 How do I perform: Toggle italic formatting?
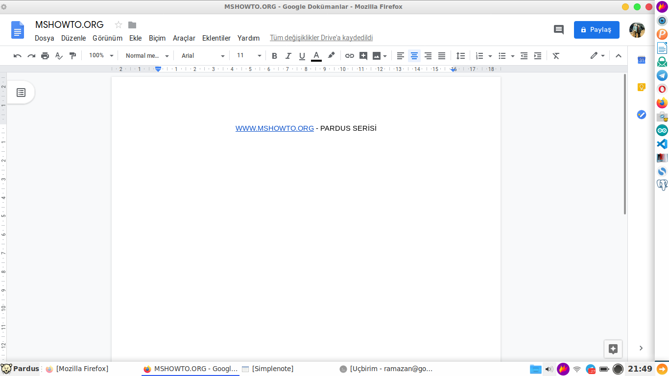pos(288,56)
